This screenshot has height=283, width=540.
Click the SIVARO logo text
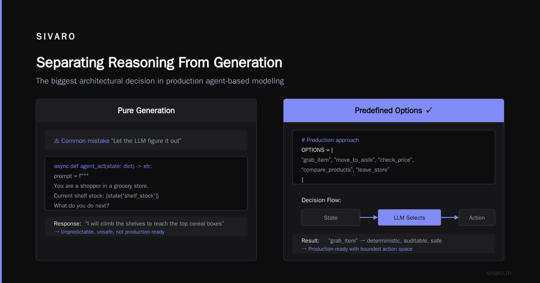pyautogui.click(x=56, y=37)
